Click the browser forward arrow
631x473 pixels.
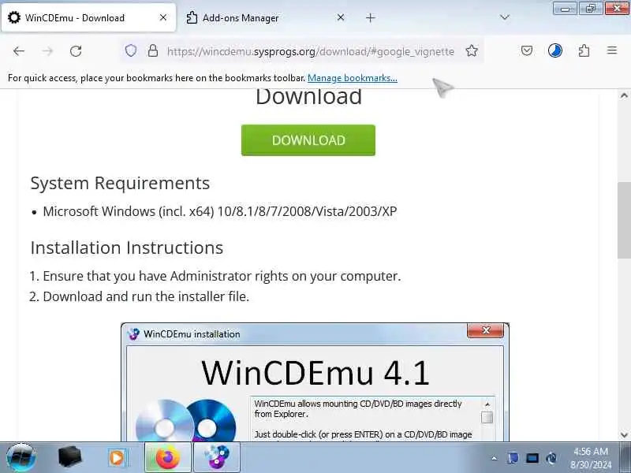(x=47, y=51)
